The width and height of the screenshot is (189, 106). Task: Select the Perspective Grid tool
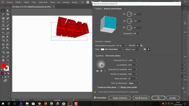pyautogui.click(x=8, y=40)
